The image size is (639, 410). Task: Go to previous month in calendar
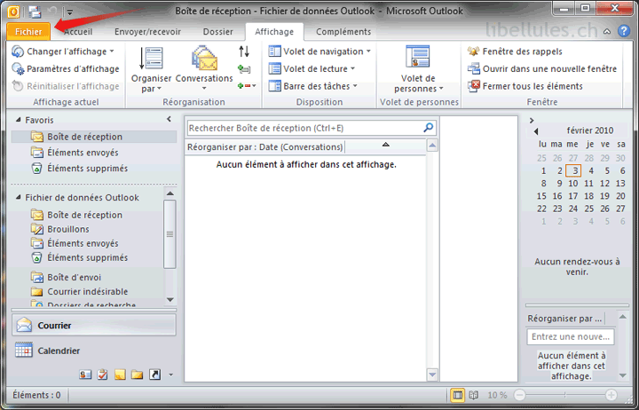tap(536, 131)
